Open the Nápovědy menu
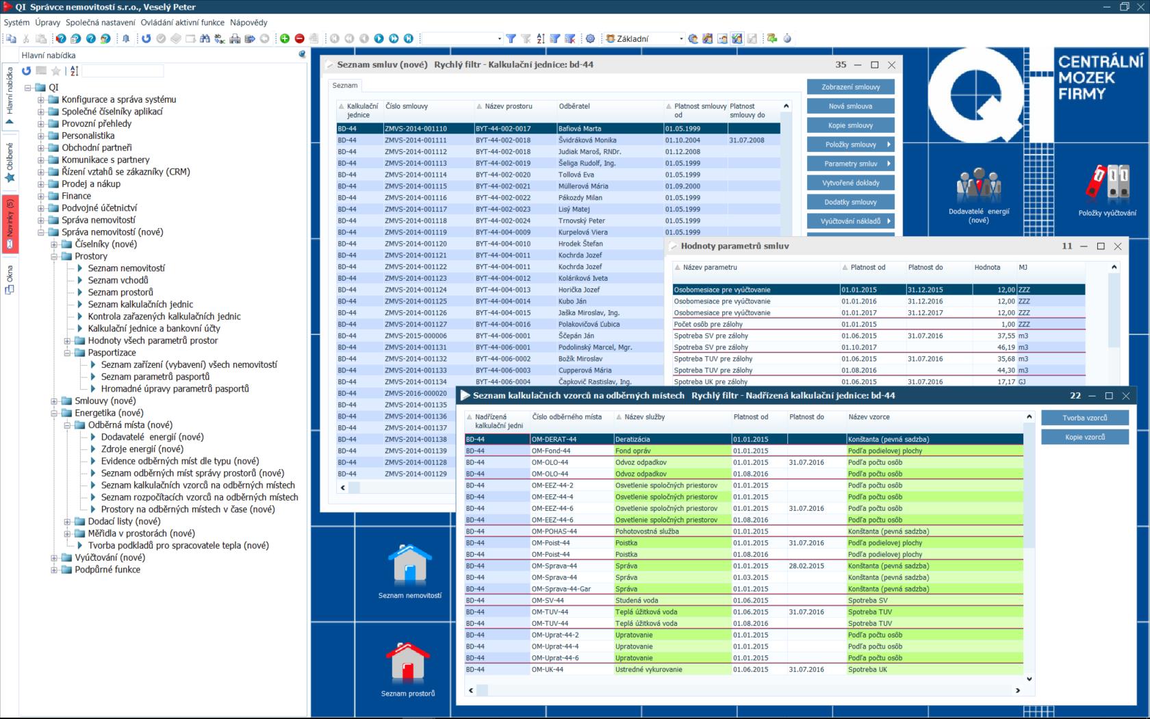 click(x=248, y=23)
